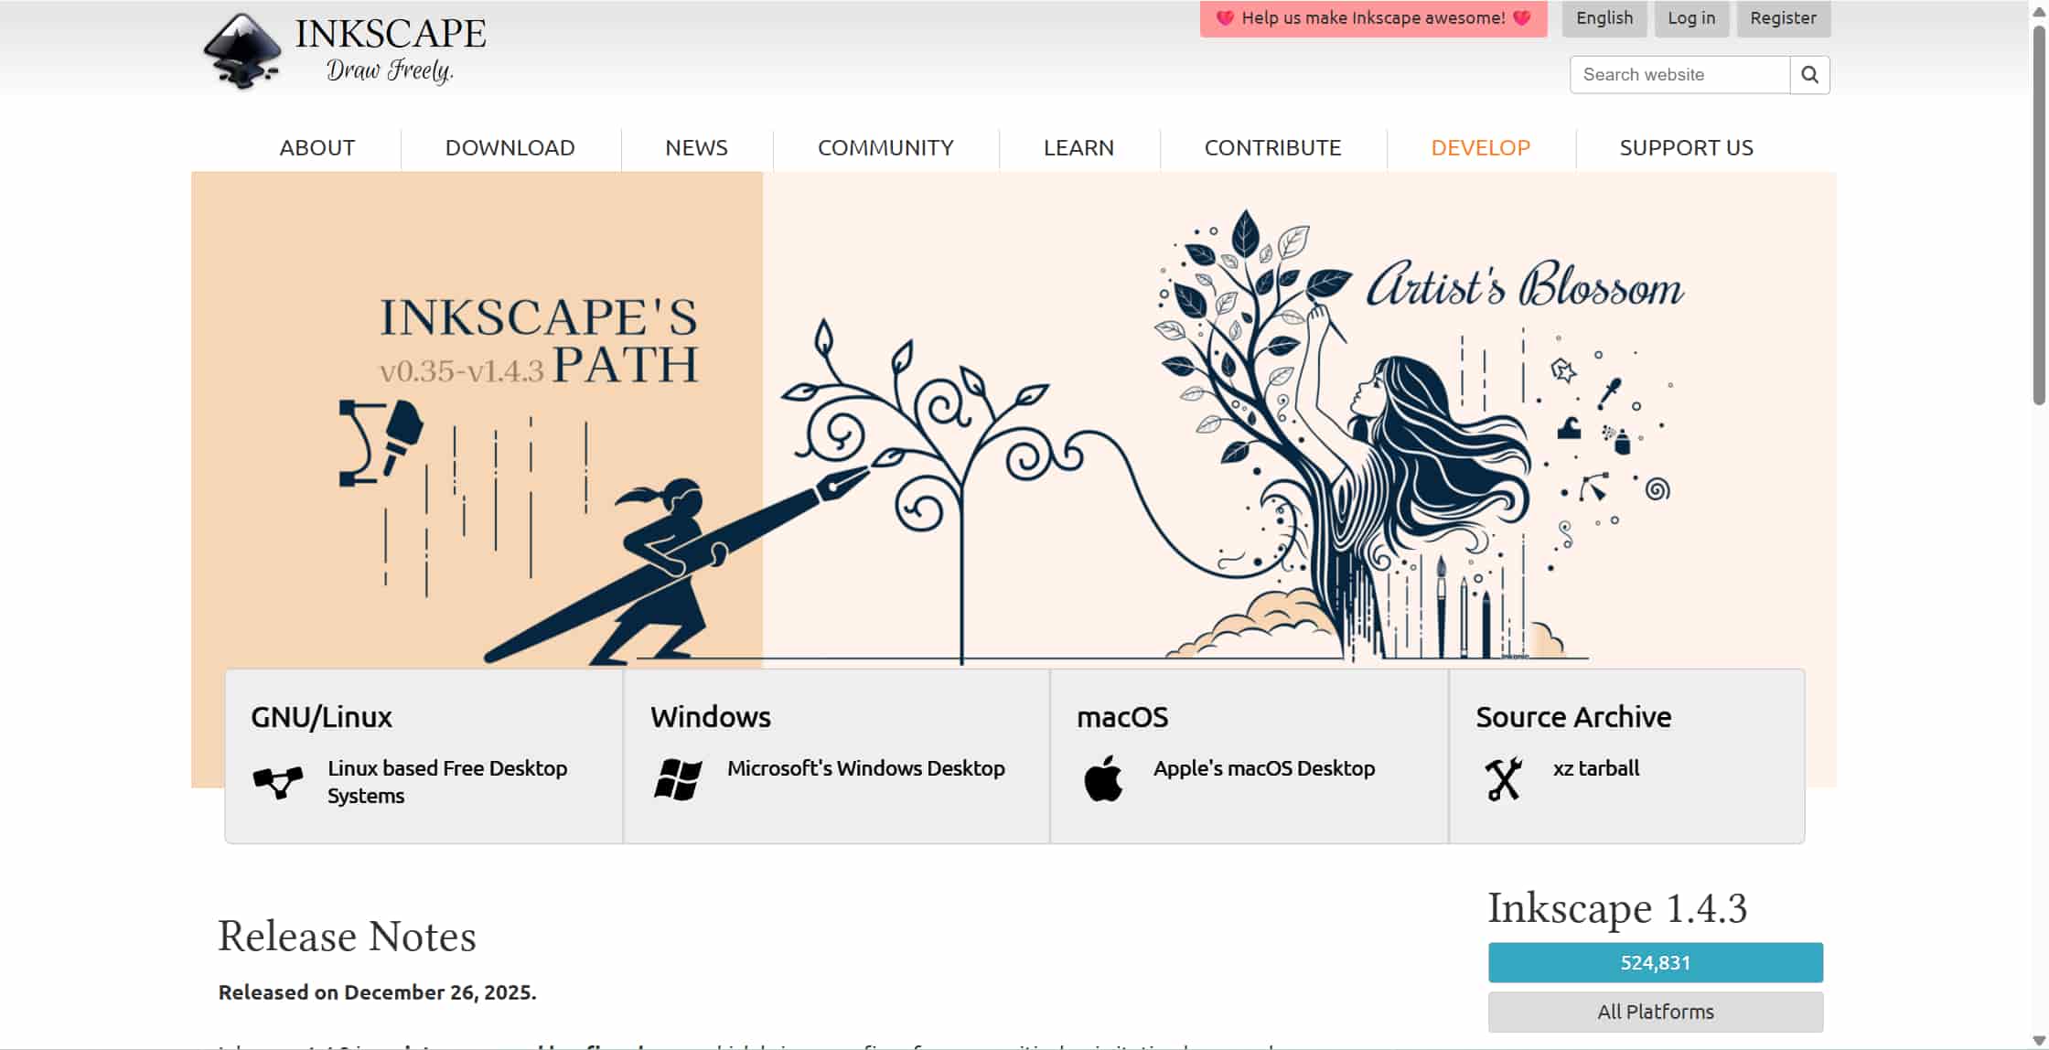Open the English language selector
This screenshot has width=2049, height=1050.
(x=1604, y=18)
